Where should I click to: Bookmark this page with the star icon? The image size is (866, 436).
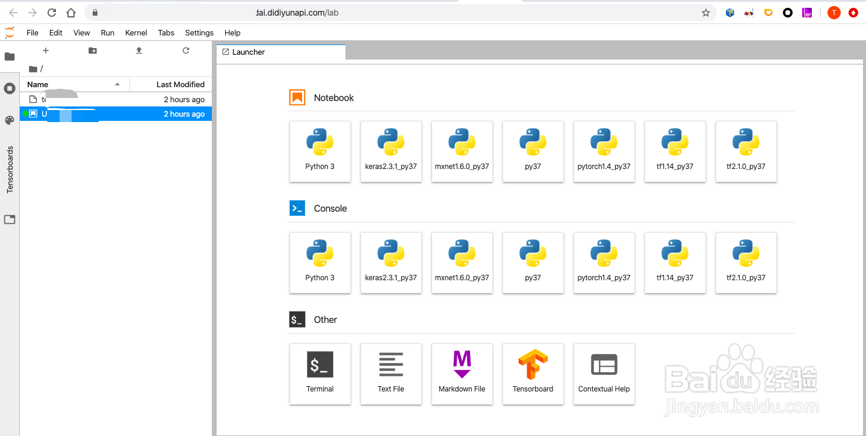coord(706,13)
